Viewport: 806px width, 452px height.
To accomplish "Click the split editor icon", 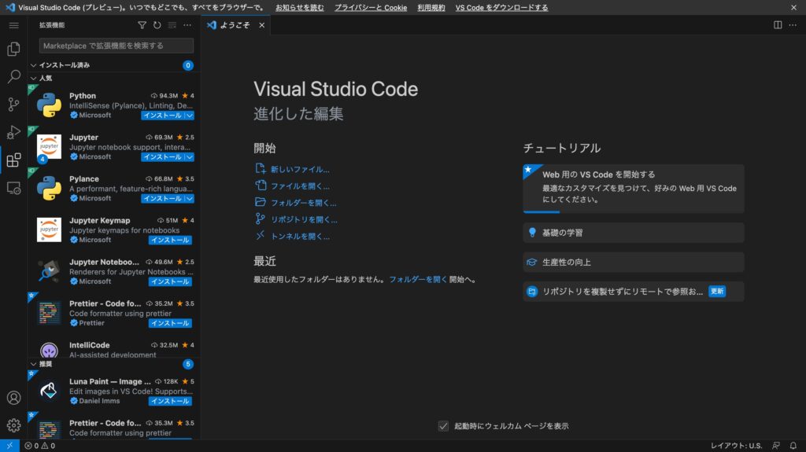I will point(778,25).
